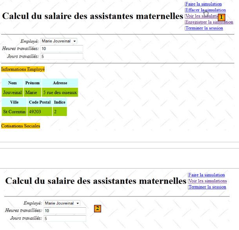This screenshot has width=239, height=230.
Task: Open the Employé dropdown in the upper form
Action: point(59,41)
